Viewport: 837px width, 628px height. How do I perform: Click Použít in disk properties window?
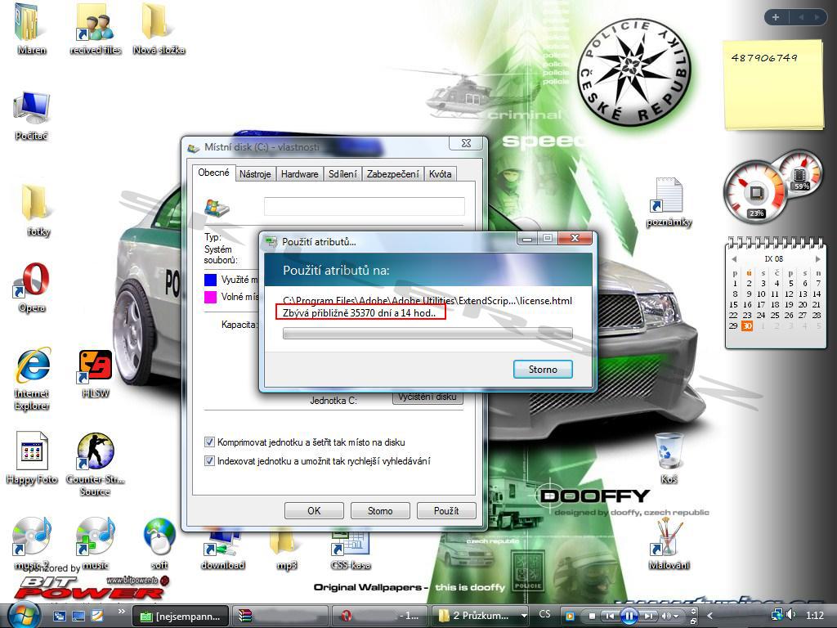tap(446, 511)
